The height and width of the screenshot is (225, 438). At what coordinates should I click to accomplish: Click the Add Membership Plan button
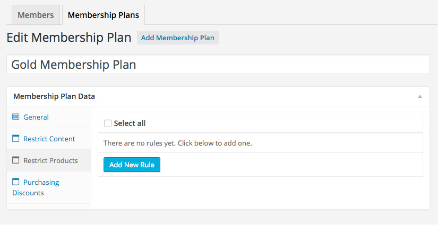[178, 38]
